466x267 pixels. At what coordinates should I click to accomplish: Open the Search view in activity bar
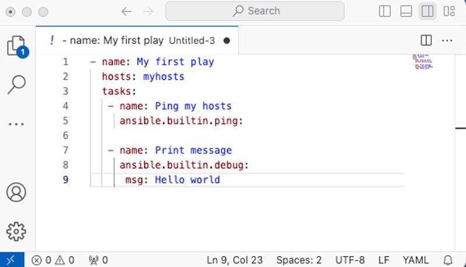16,84
